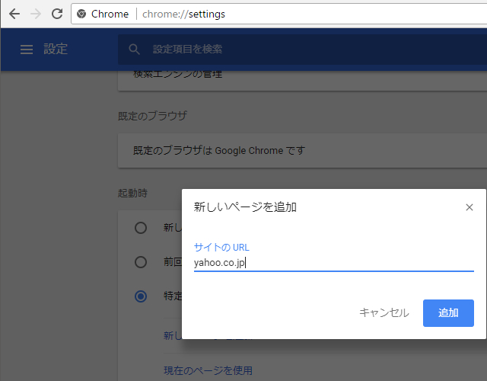Click the magnifier icon in the settings search
This screenshot has width=487, height=381.
(x=134, y=49)
